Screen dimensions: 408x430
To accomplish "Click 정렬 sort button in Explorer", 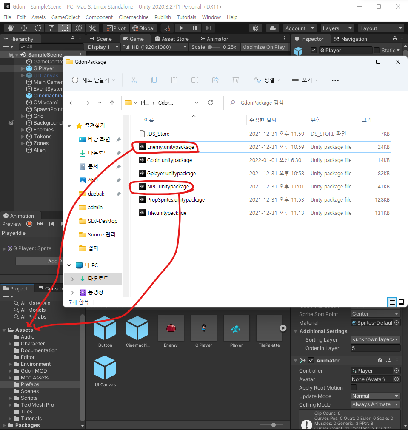I will click(x=266, y=80).
